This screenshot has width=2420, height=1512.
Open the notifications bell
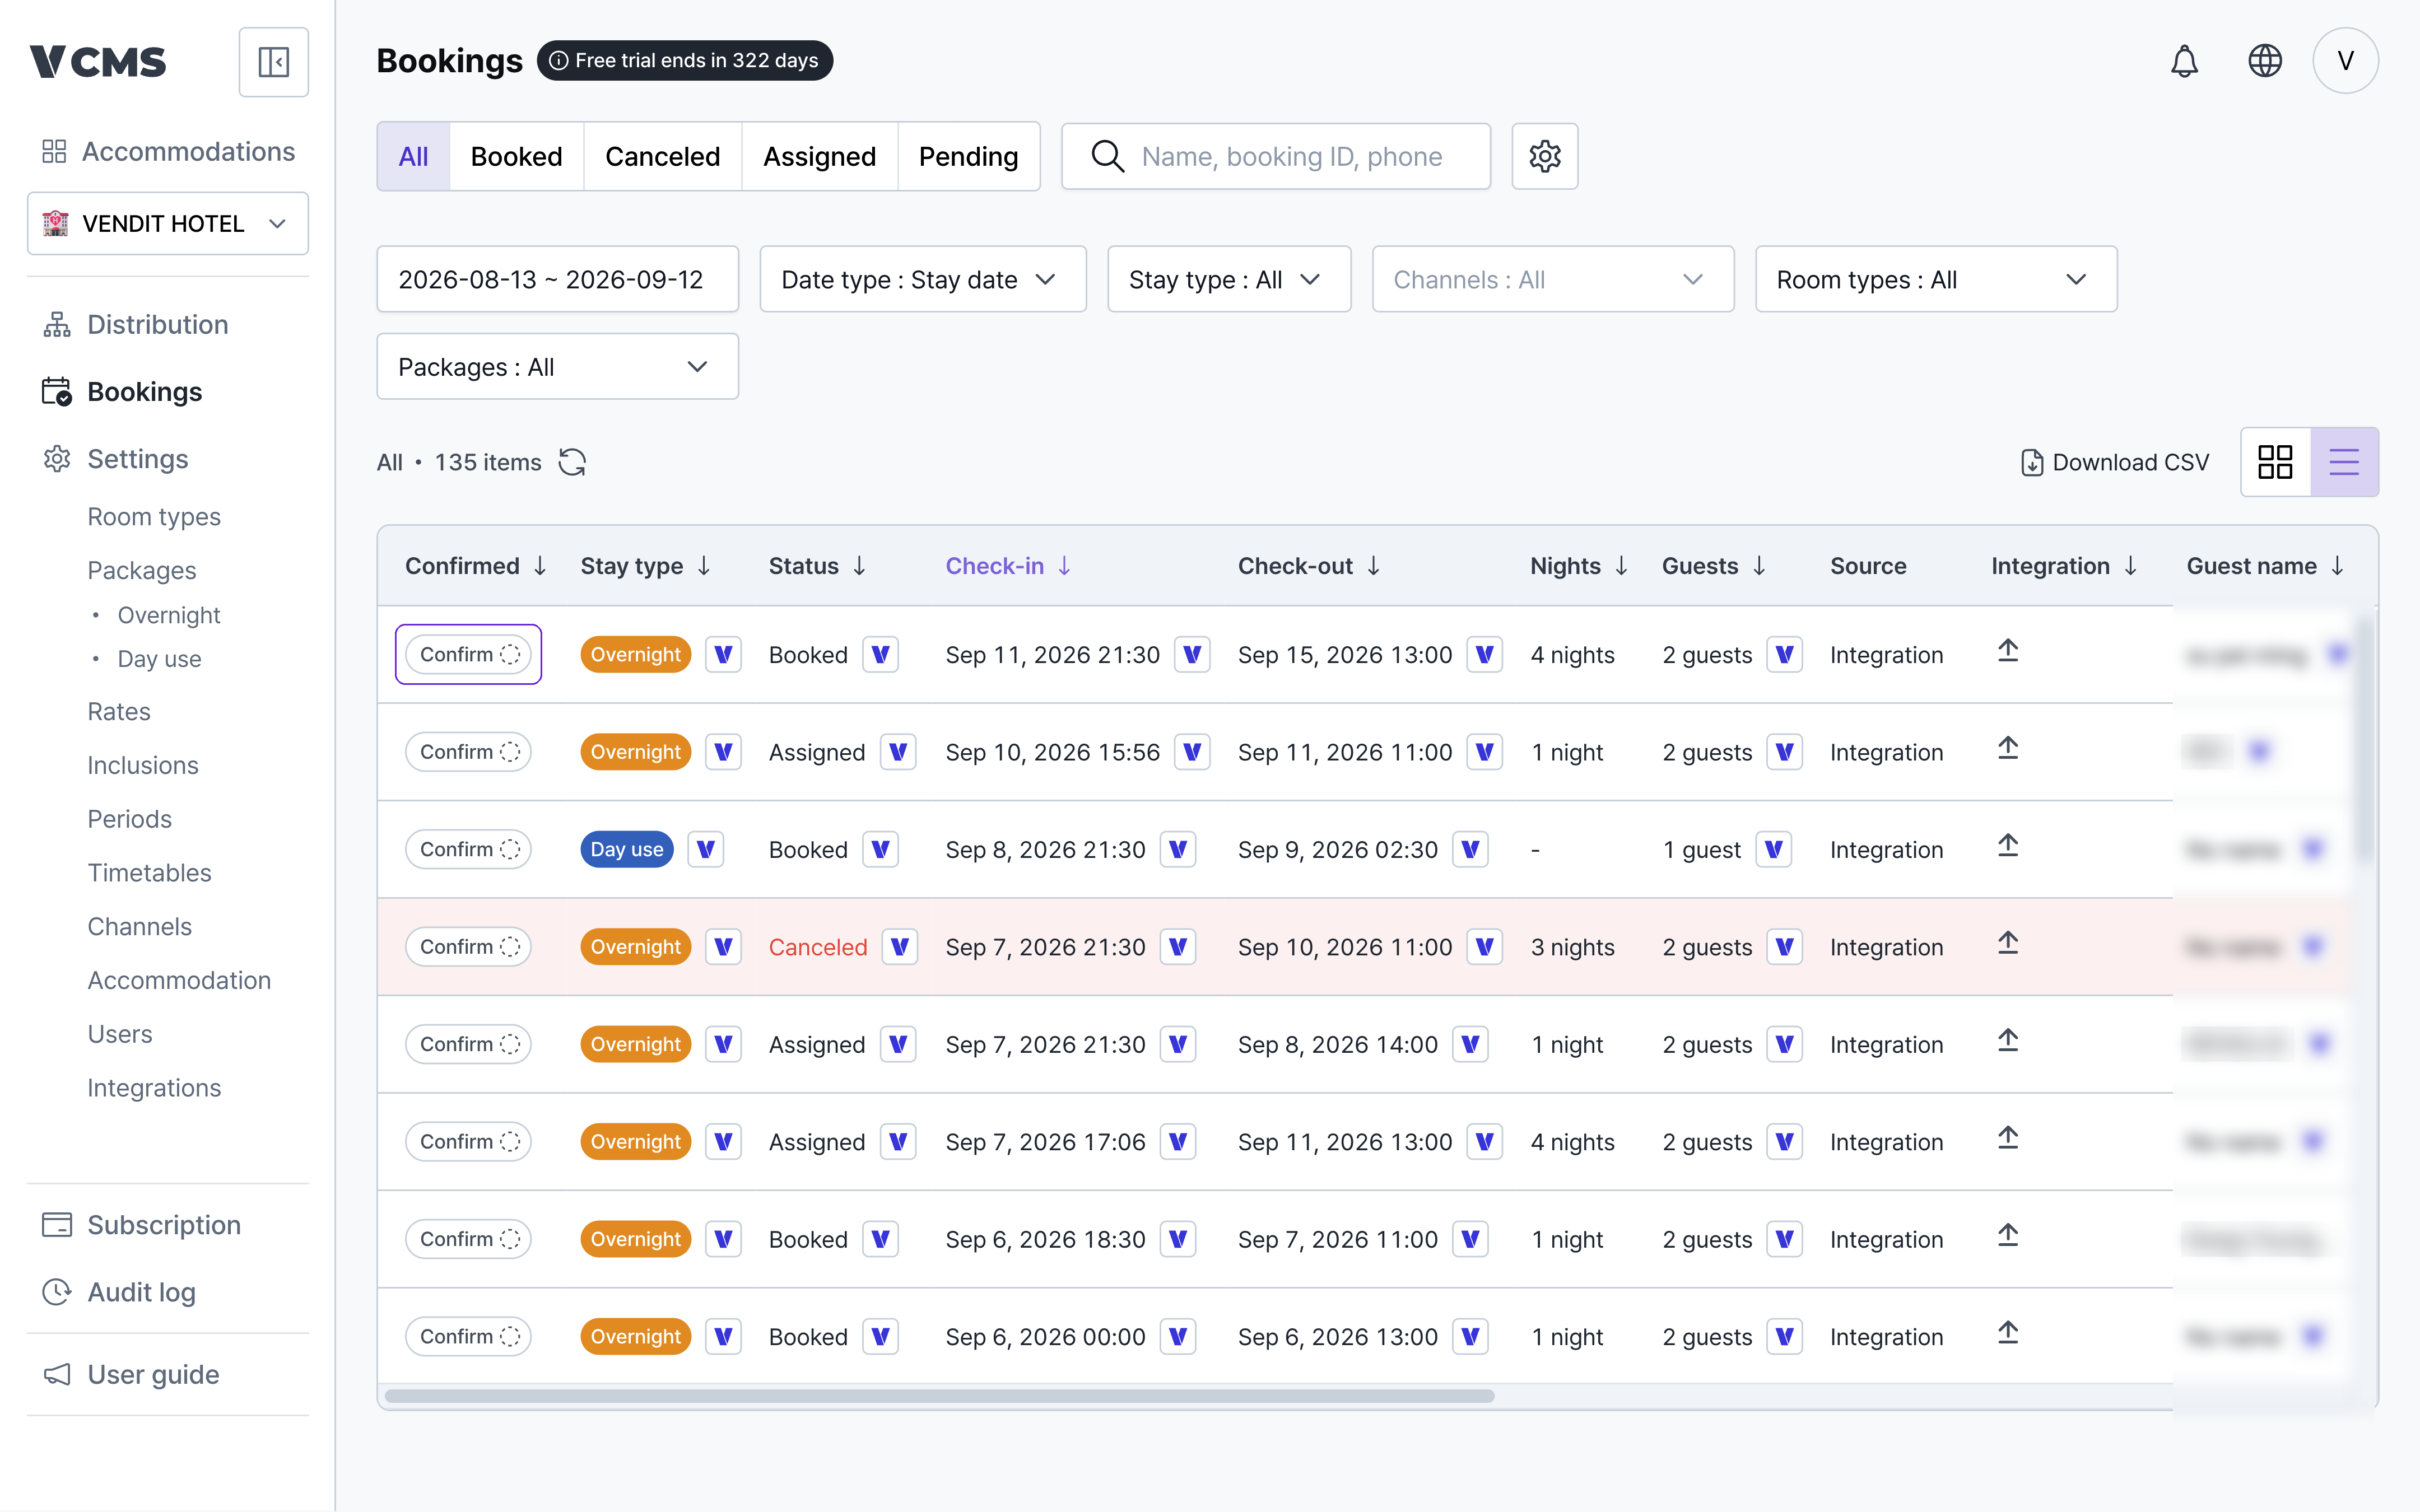click(2184, 61)
